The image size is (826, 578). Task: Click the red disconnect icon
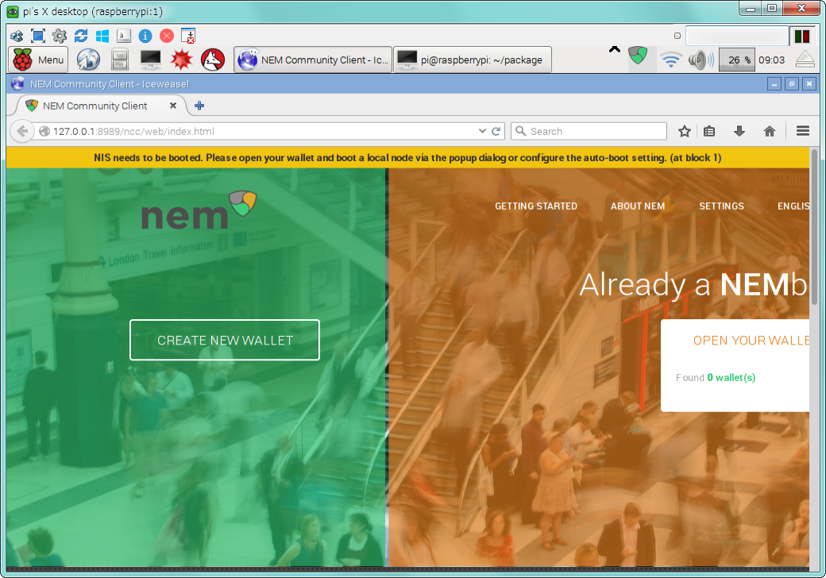[167, 36]
